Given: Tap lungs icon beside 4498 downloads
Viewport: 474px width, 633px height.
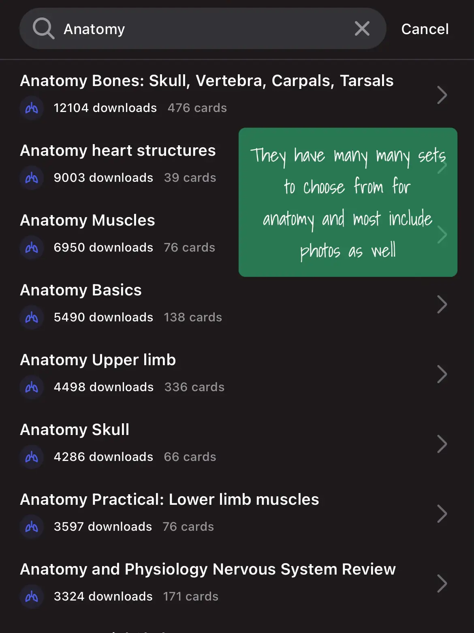Looking at the screenshot, I should [x=32, y=387].
